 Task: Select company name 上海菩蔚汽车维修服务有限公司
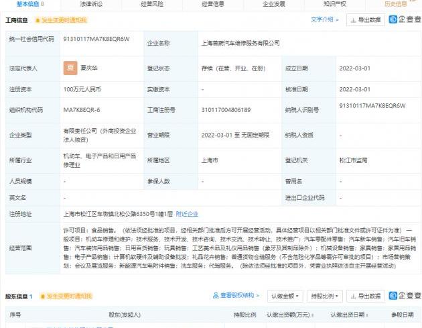pos(240,43)
